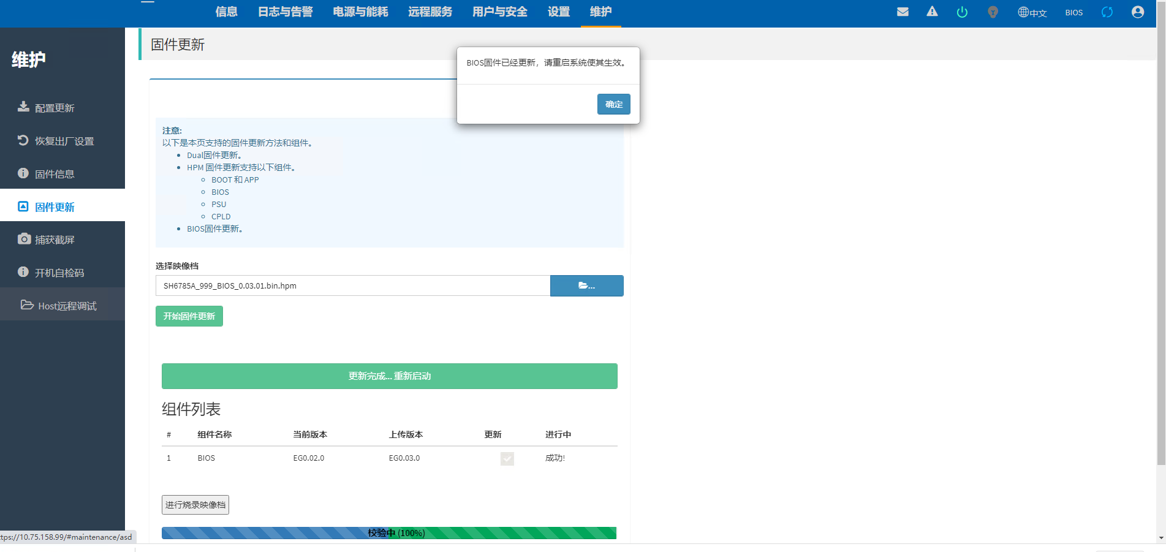Toggle the UID light bulb indicator

993,12
